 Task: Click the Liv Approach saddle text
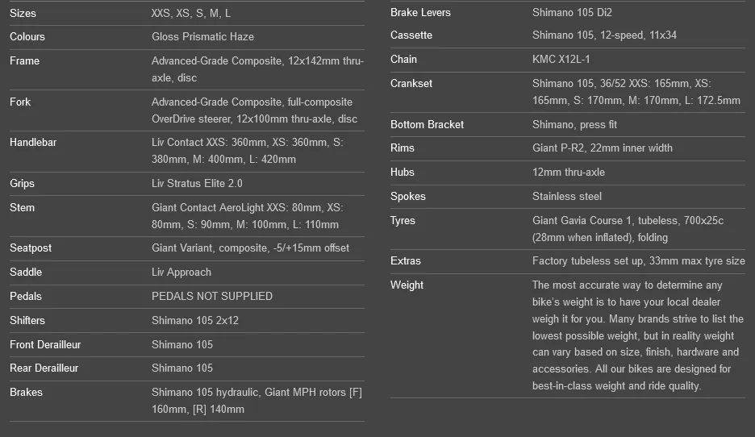pos(181,273)
